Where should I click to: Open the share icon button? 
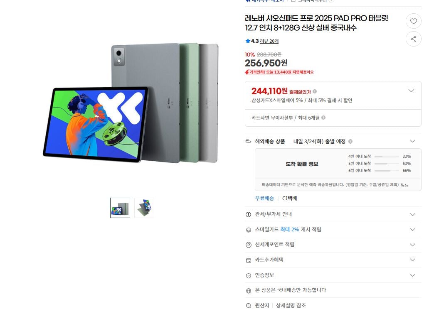(413, 39)
